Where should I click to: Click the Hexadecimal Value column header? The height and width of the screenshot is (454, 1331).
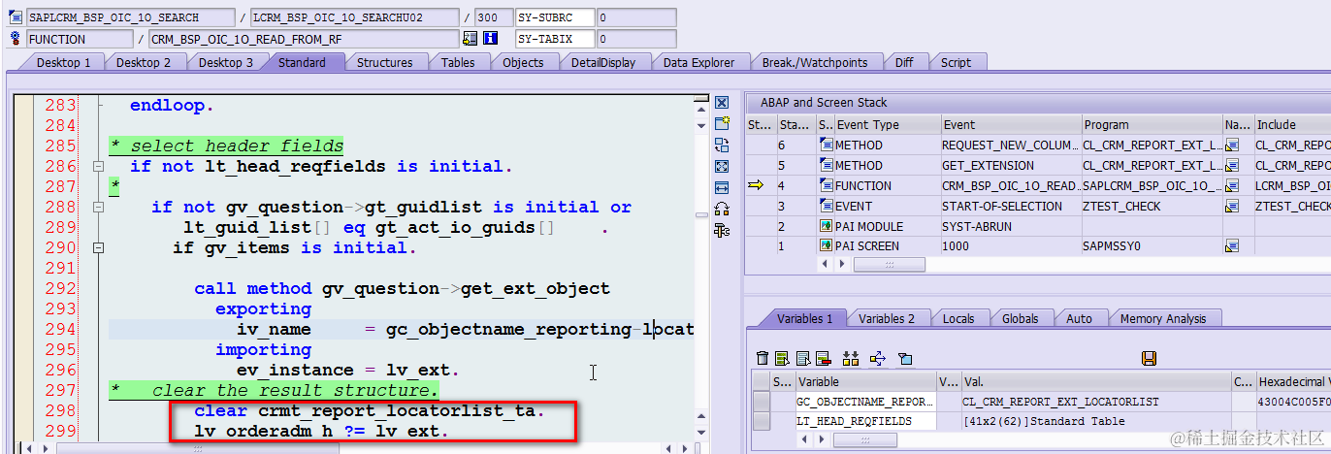point(1293,381)
